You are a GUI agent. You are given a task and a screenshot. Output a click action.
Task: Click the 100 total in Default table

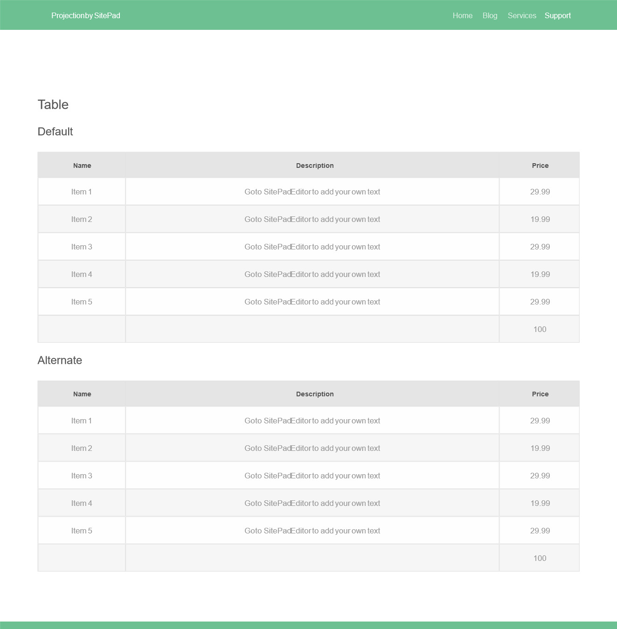[540, 329]
